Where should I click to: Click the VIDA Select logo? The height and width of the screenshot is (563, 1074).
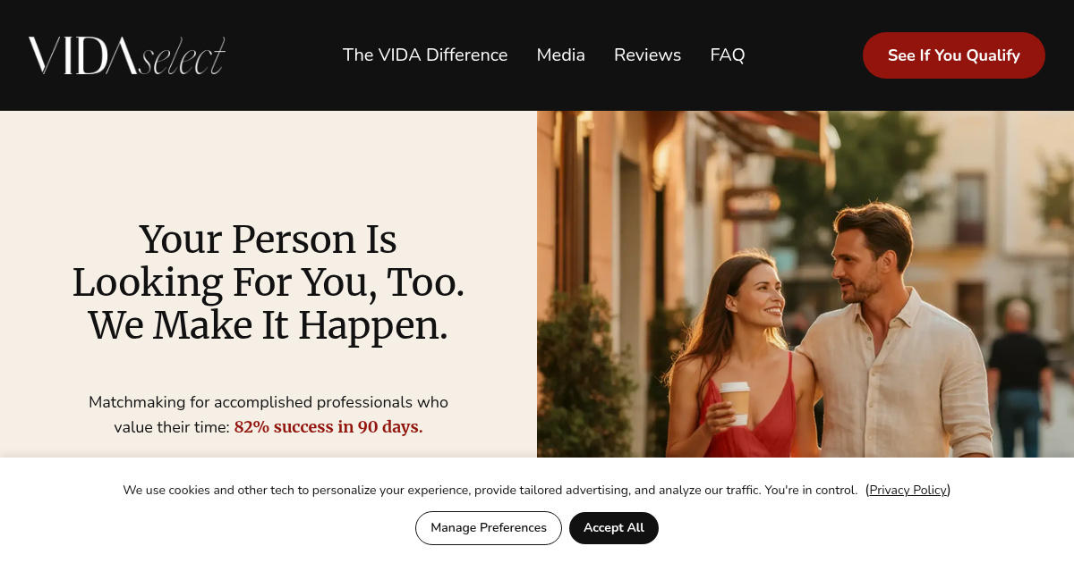[126, 55]
